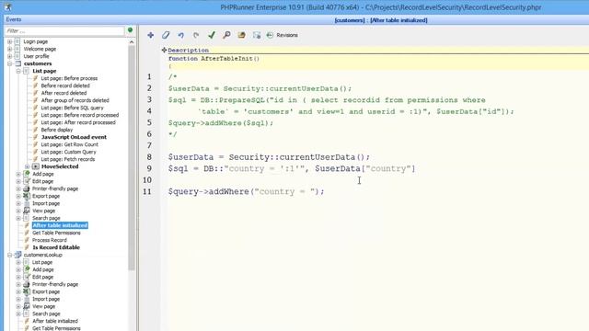Expand the customers Add page node

click(x=18, y=174)
